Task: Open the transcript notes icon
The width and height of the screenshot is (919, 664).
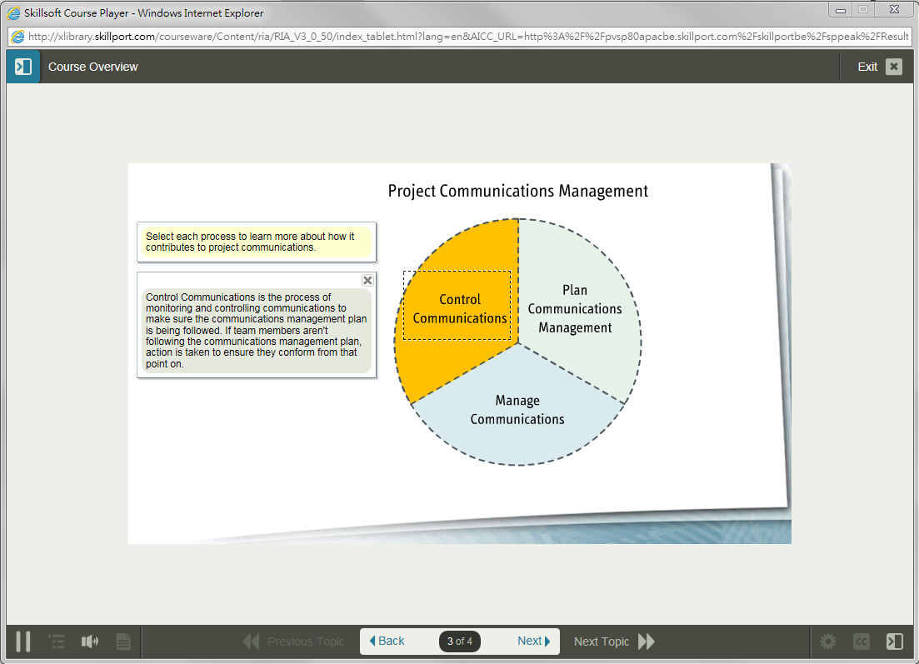Action: pos(123,642)
